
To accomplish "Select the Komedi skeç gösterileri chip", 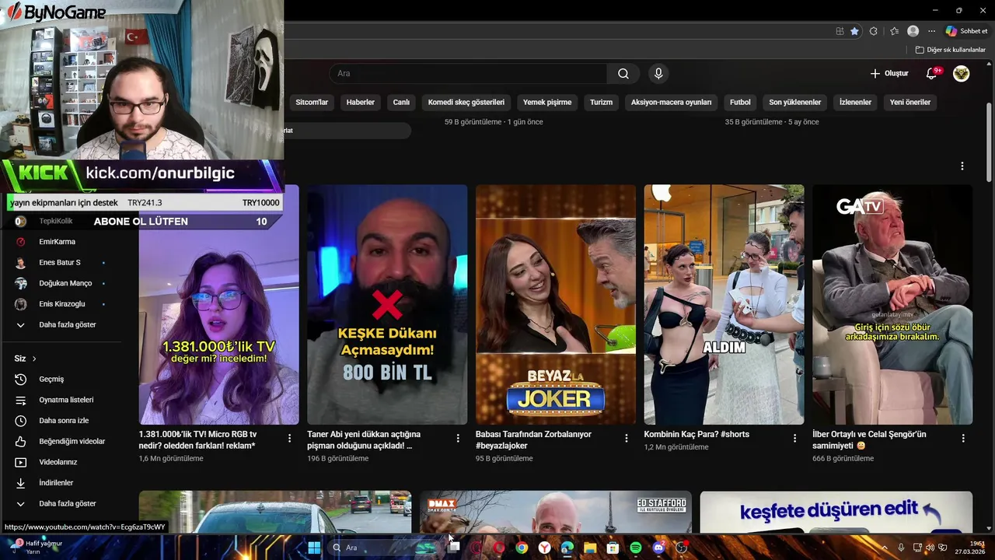I will tap(466, 102).
